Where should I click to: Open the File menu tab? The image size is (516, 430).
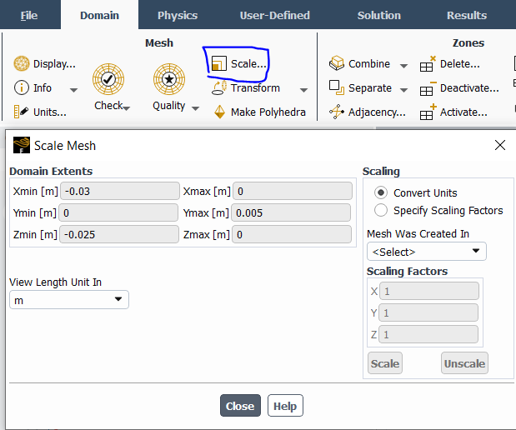tap(29, 15)
